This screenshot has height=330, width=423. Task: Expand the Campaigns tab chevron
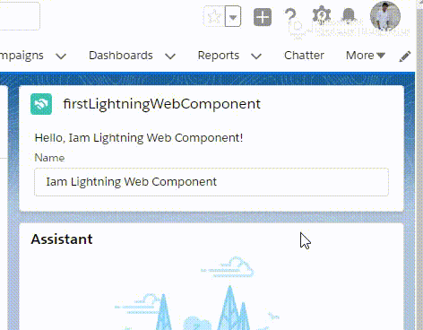click(x=61, y=56)
